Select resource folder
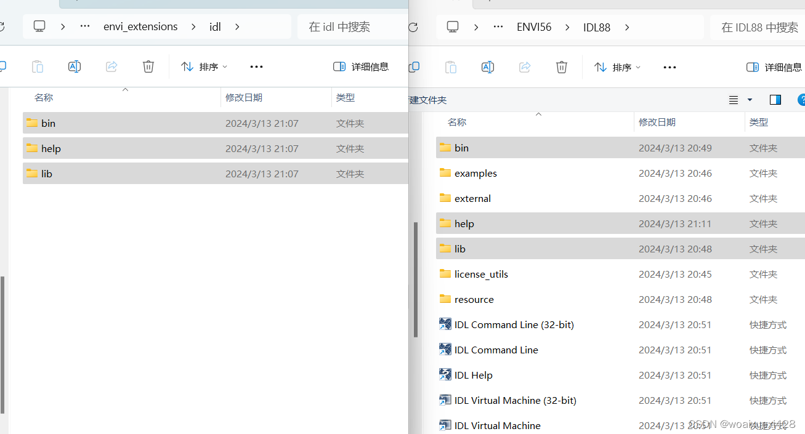The image size is (805, 434). point(620,299)
